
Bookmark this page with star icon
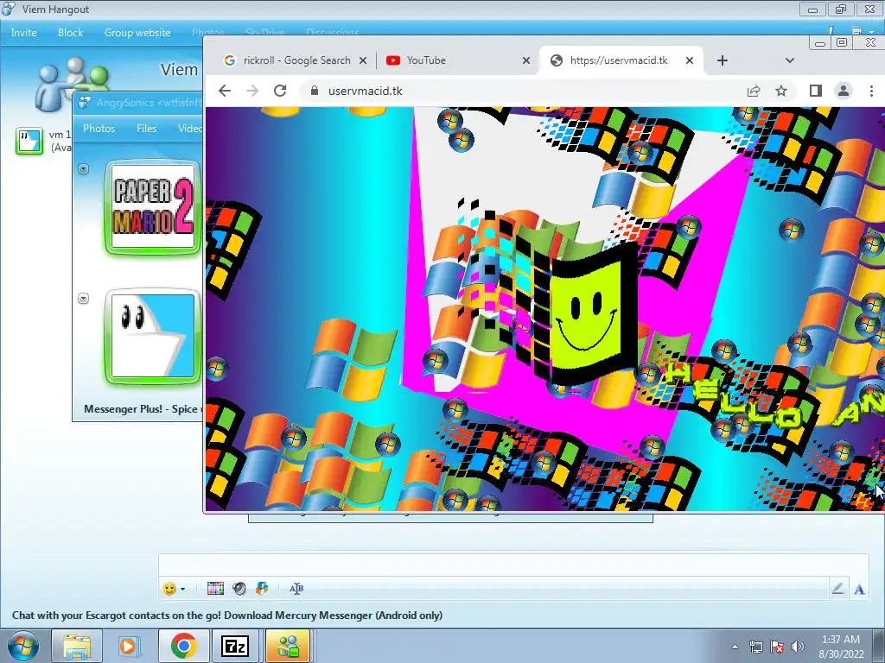tap(781, 91)
